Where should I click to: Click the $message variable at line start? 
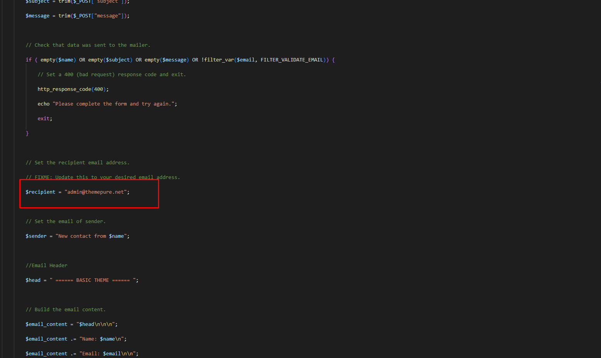(x=37, y=16)
